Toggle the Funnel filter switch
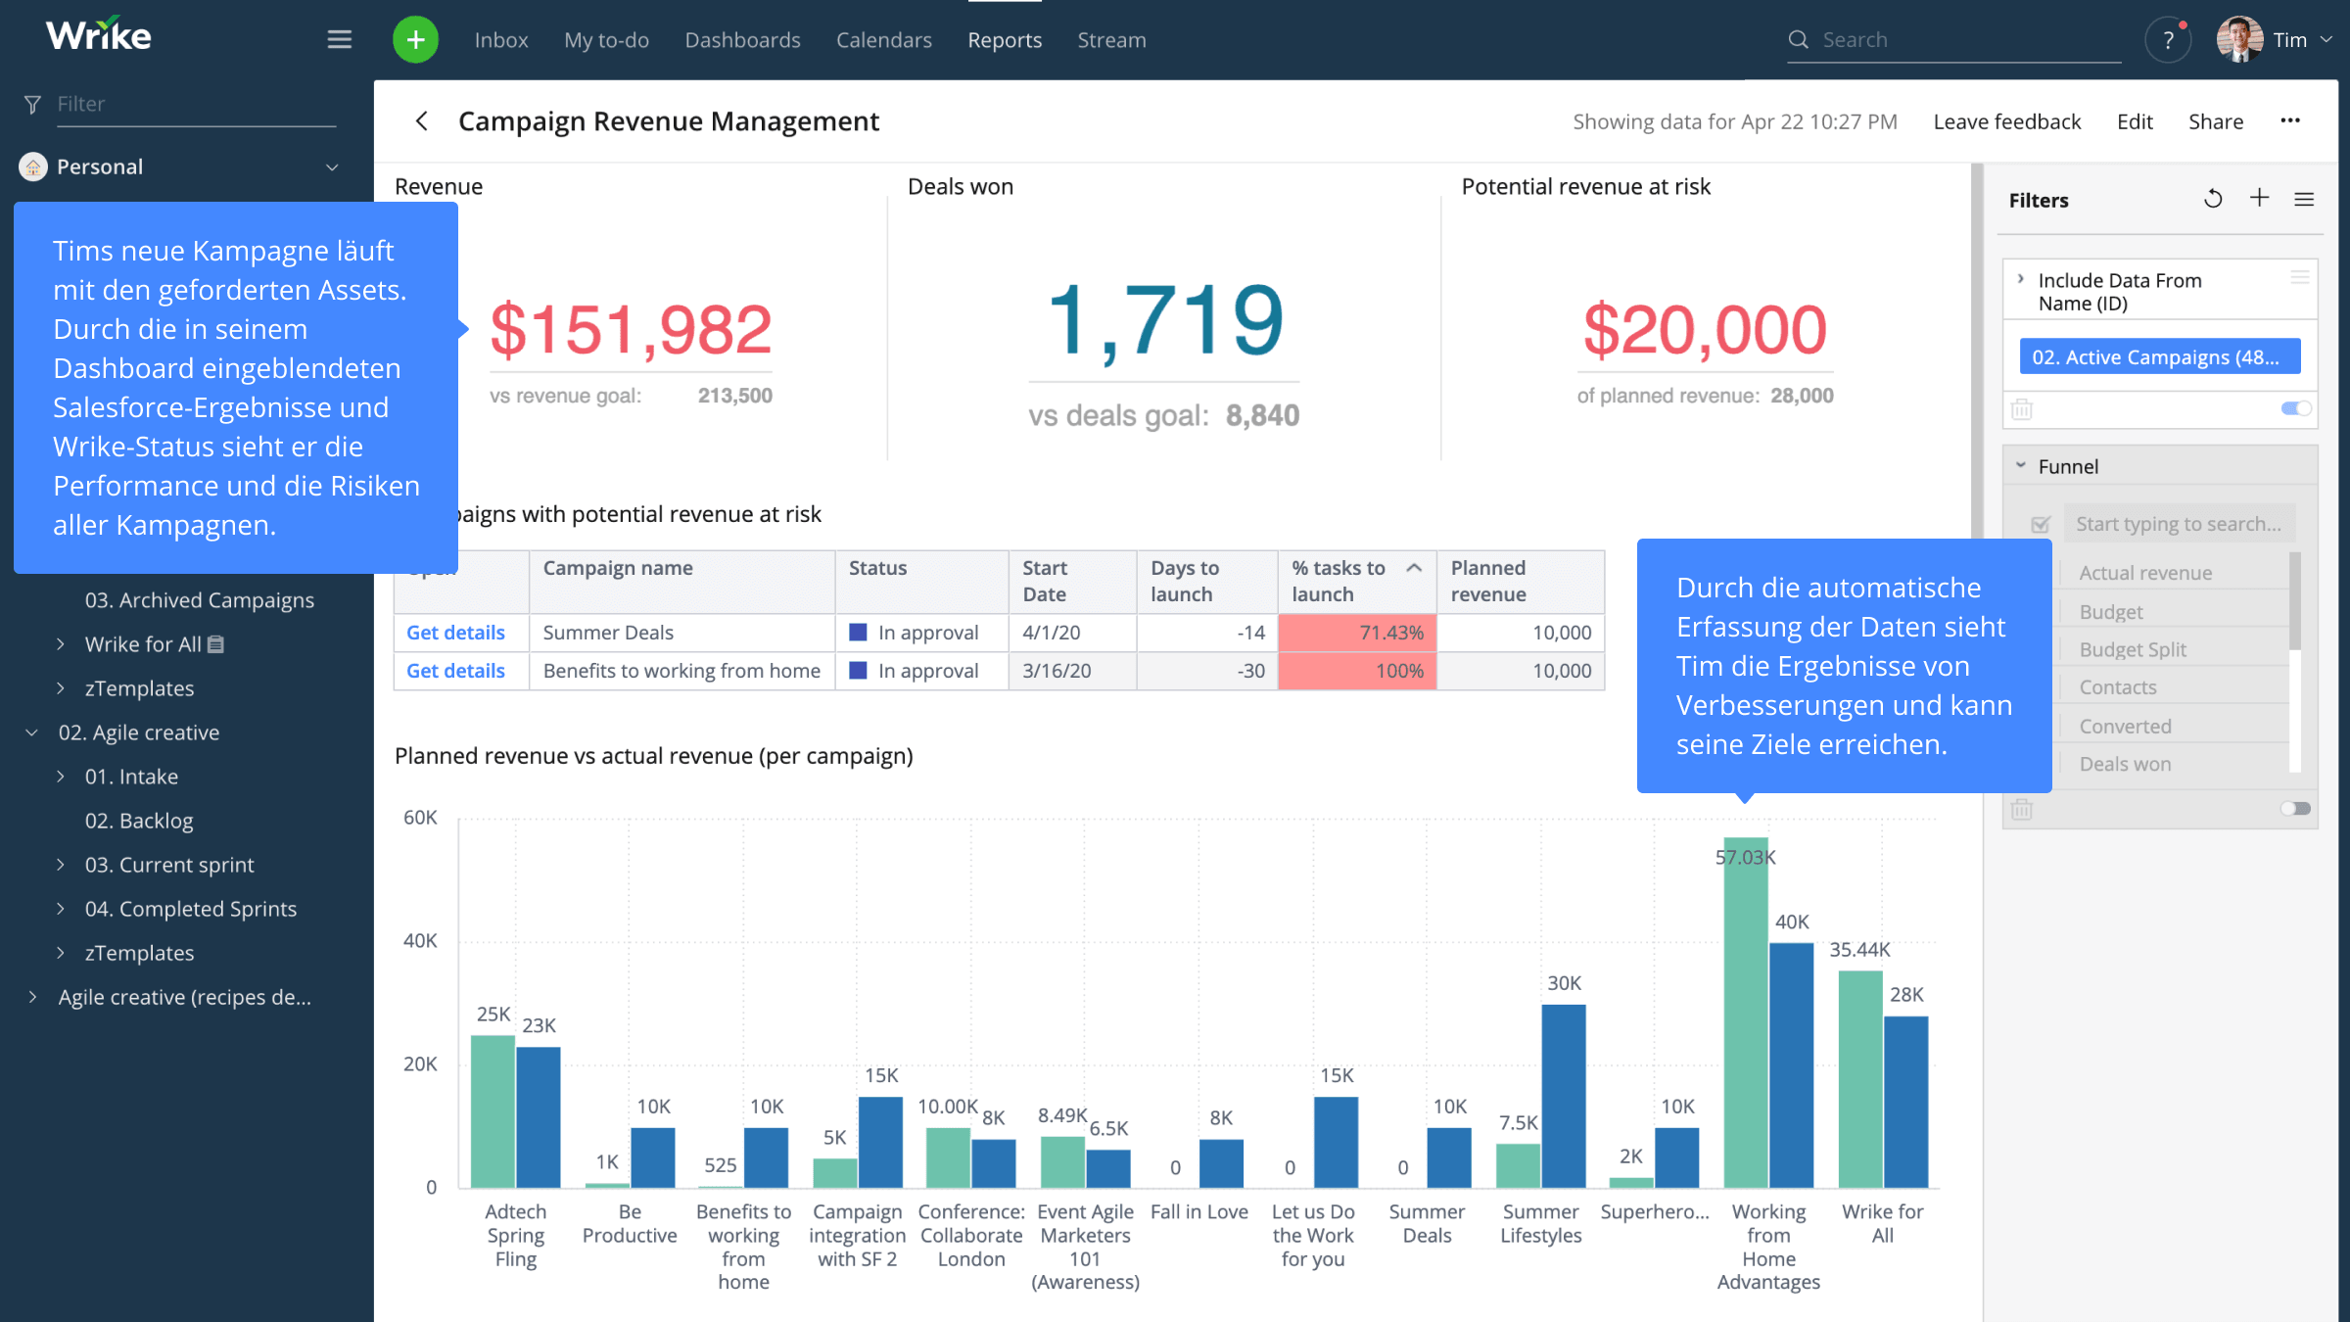 pos(2295,809)
